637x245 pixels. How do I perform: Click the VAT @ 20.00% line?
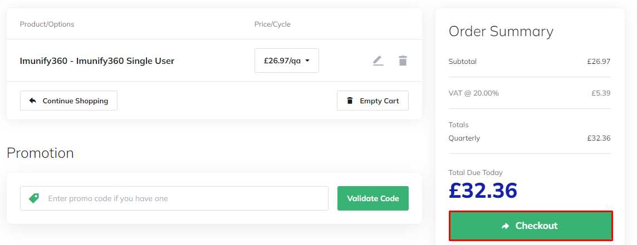(x=473, y=93)
